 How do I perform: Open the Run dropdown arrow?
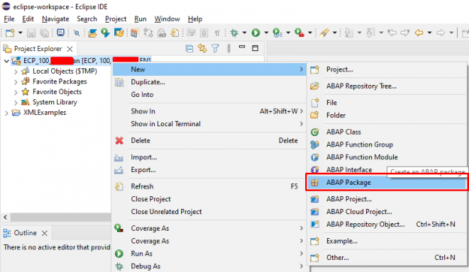click(266, 32)
